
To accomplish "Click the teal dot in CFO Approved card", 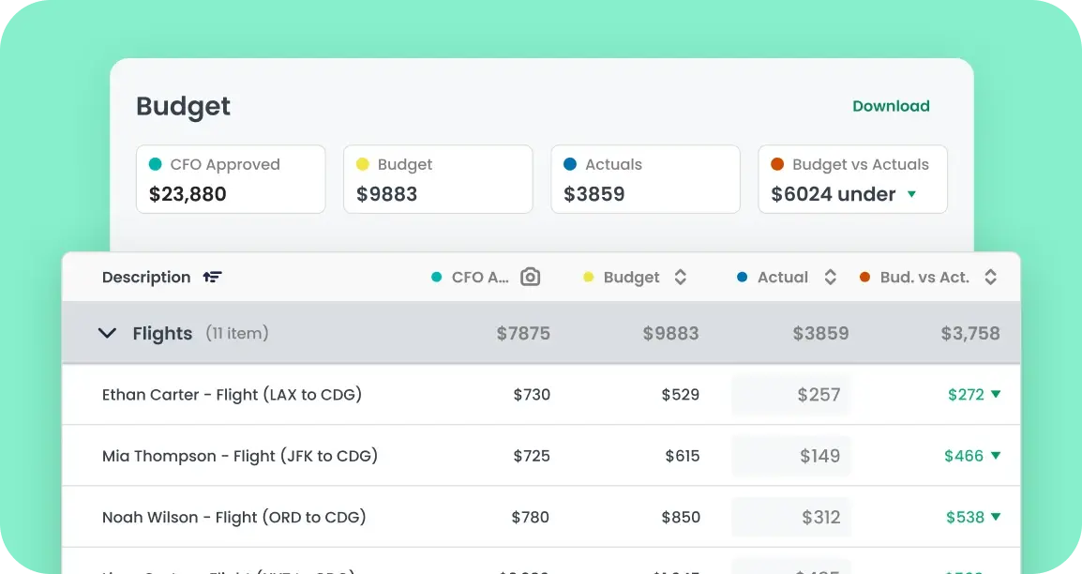I will click(156, 164).
